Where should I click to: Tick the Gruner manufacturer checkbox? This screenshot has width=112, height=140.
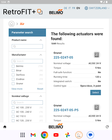13,84
